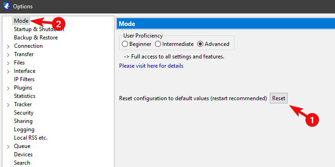Open the Security settings
The image size is (335, 167).
tap(24, 112)
